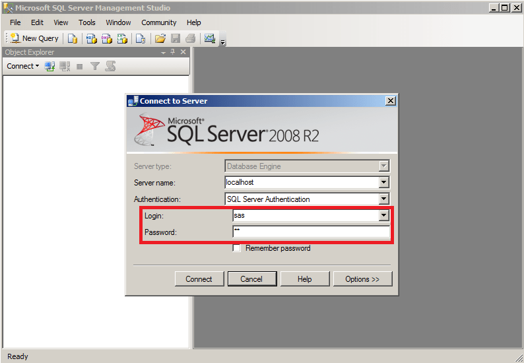The width and height of the screenshot is (524, 363).
Task: Open the Connect dropdown in Object Explorer
Action: (x=22, y=66)
